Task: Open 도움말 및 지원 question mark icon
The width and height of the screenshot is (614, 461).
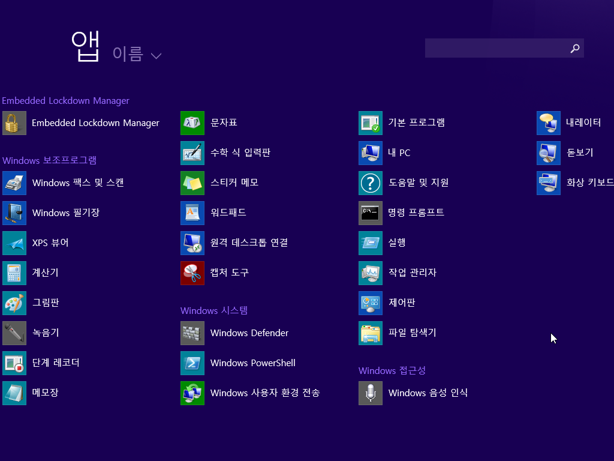Action: click(371, 183)
